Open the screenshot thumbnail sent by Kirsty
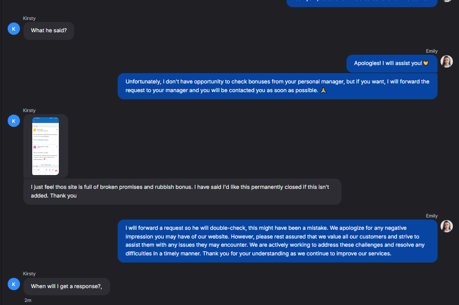The height and width of the screenshot is (305, 459). pos(46,145)
